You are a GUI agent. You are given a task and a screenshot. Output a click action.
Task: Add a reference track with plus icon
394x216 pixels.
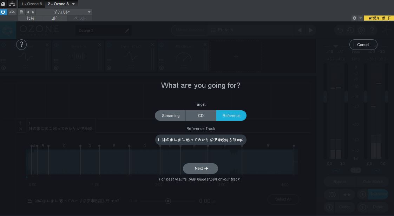21,123
